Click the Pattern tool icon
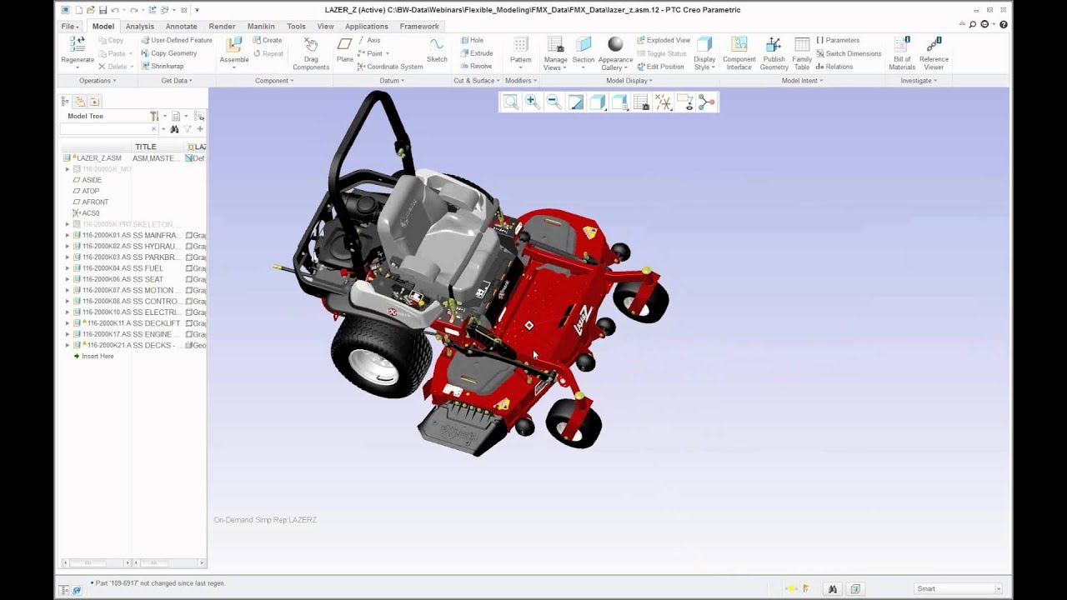 520,44
